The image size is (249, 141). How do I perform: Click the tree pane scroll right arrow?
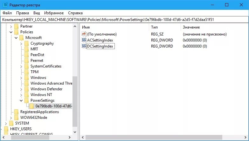pyautogui.click(x=70, y=137)
